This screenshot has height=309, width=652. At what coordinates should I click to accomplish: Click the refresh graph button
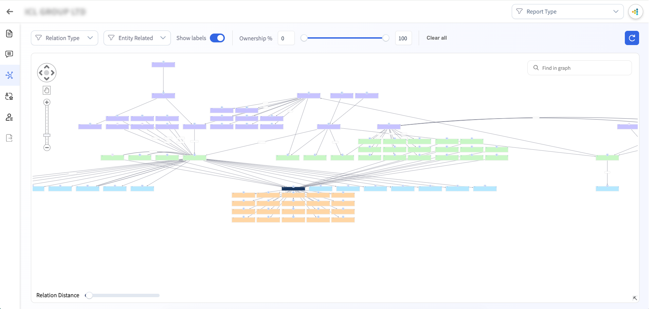pyautogui.click(x=632, y=38)
